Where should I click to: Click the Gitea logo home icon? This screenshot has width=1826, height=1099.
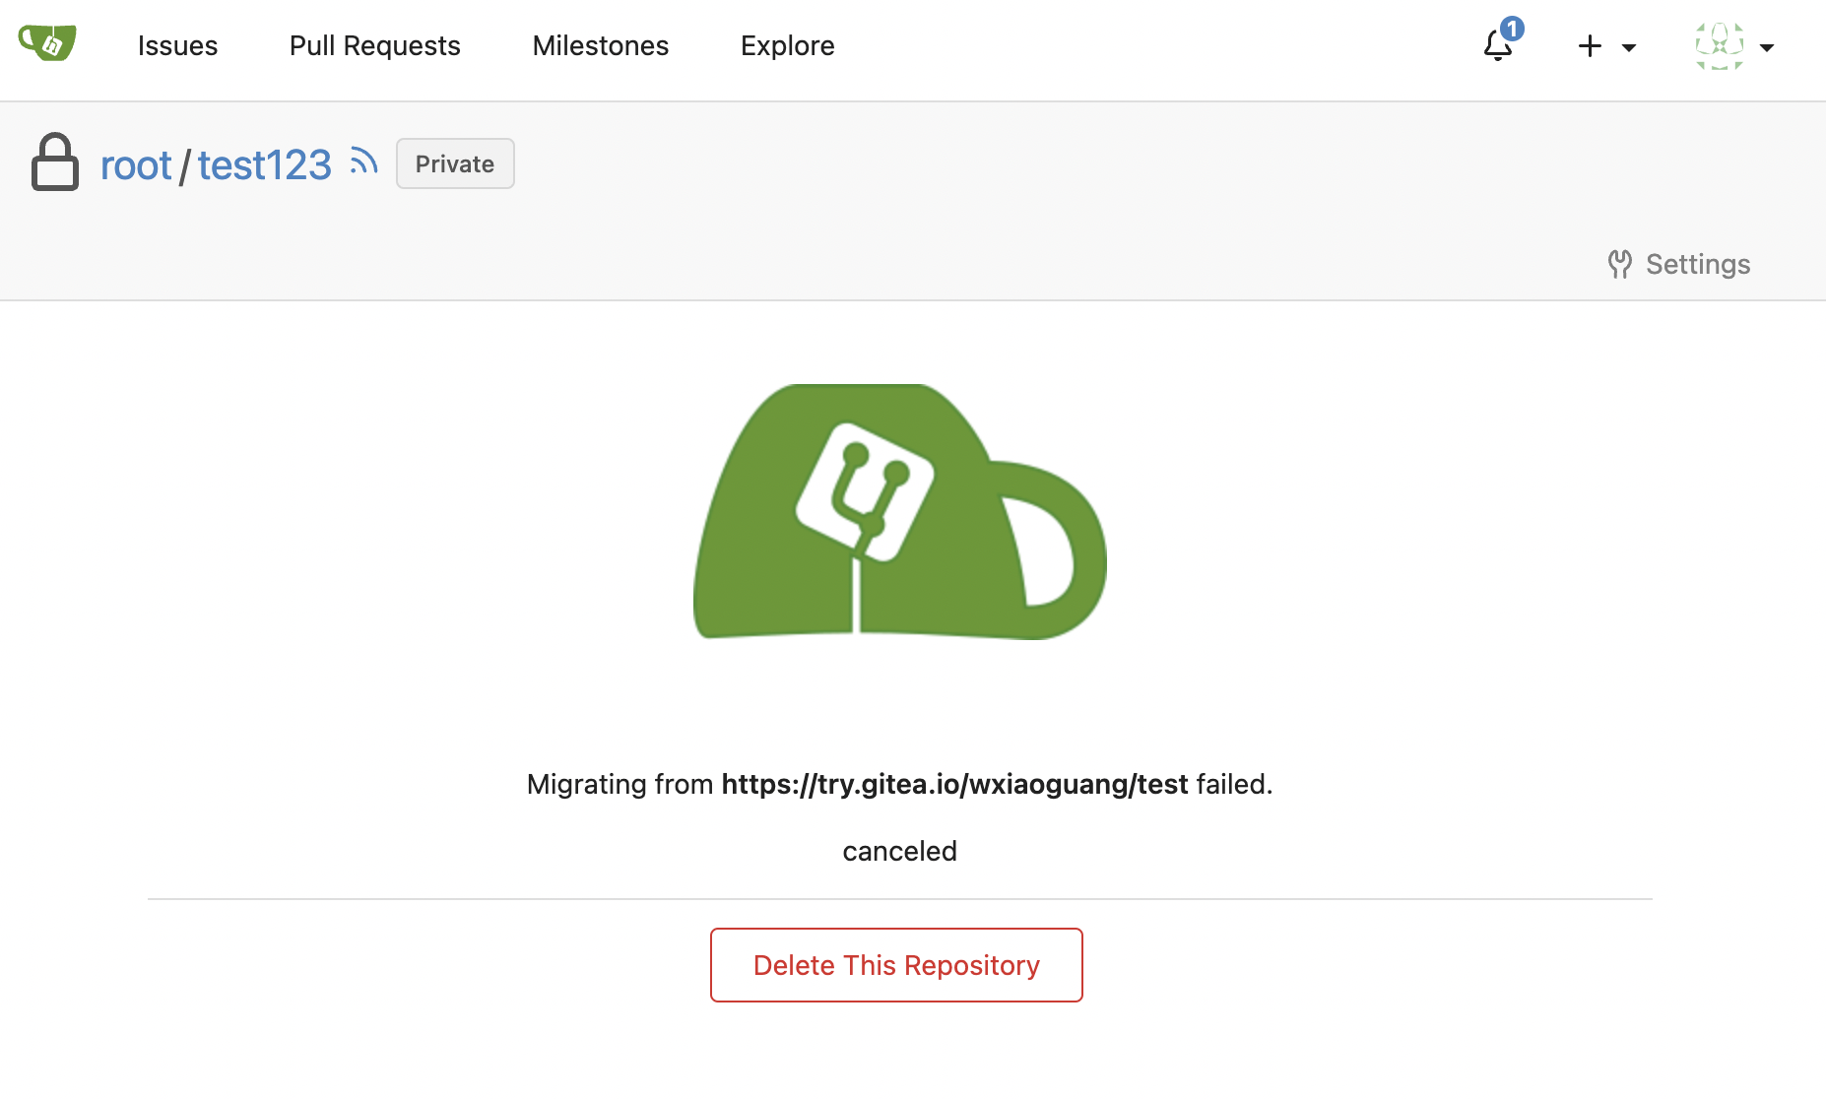pos(47,43)
